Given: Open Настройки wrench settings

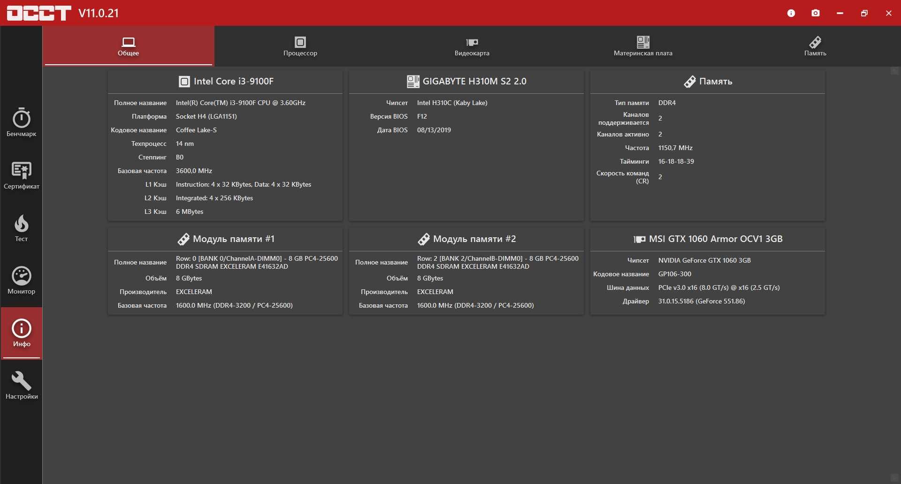Looking at the screenshot, I should [x=21, y=386].
